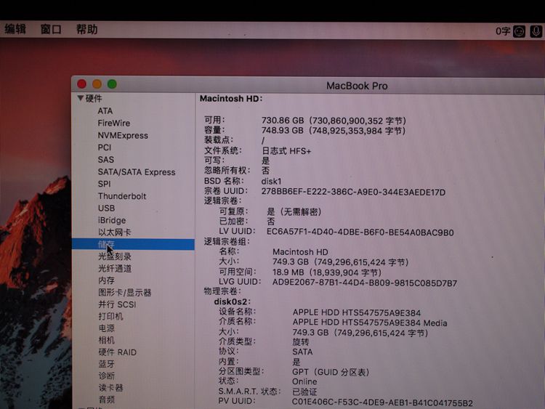Select 并行 SCSI in the sidebar

(x=117, y=304)
